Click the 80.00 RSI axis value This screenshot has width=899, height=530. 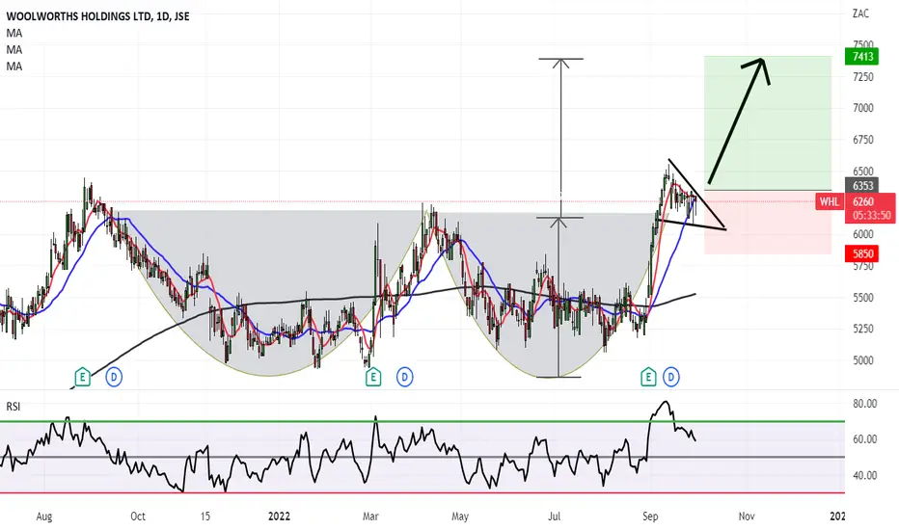point(864,404)
